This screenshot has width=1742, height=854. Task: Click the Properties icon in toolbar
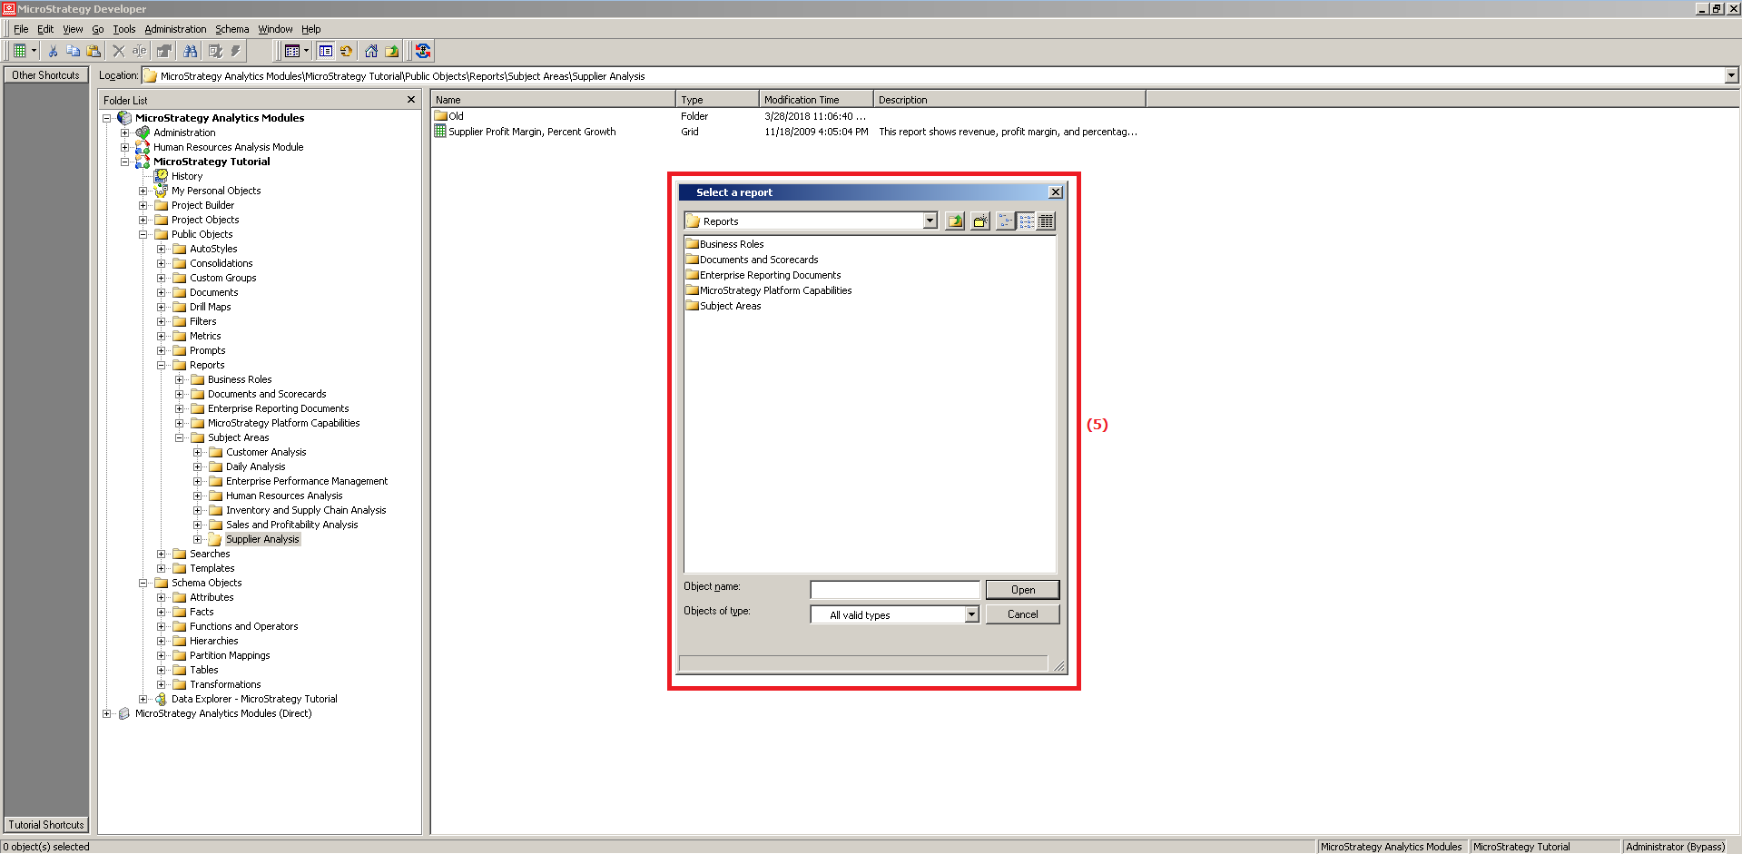[163, 51]
